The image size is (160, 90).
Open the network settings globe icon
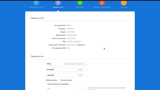58,3
